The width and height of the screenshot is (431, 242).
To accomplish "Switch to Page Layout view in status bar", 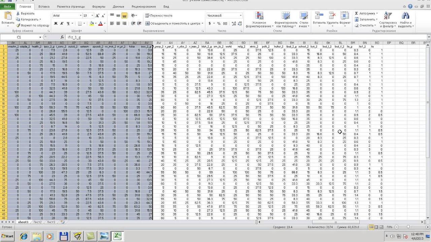I will (x=376, y=227).
